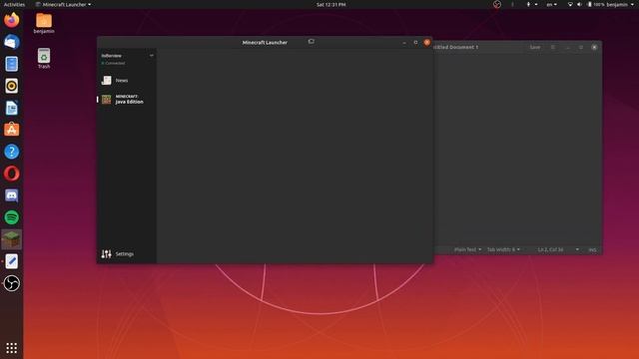The height and width of the screenshot is (359, 639).
Task: Click the account name in launcher sidebar
Action: (x=111, y=56)
